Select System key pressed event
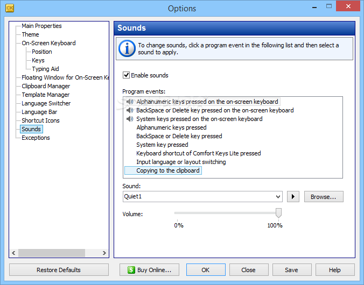 coord(162,145)
